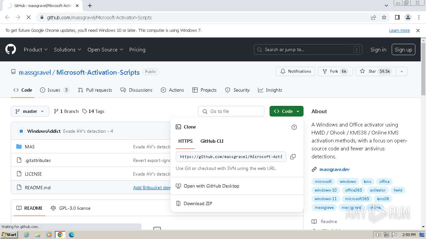The height and width of the screenshot is (239, 426).
Task: Open the LICENSE file
Action: 33,174
